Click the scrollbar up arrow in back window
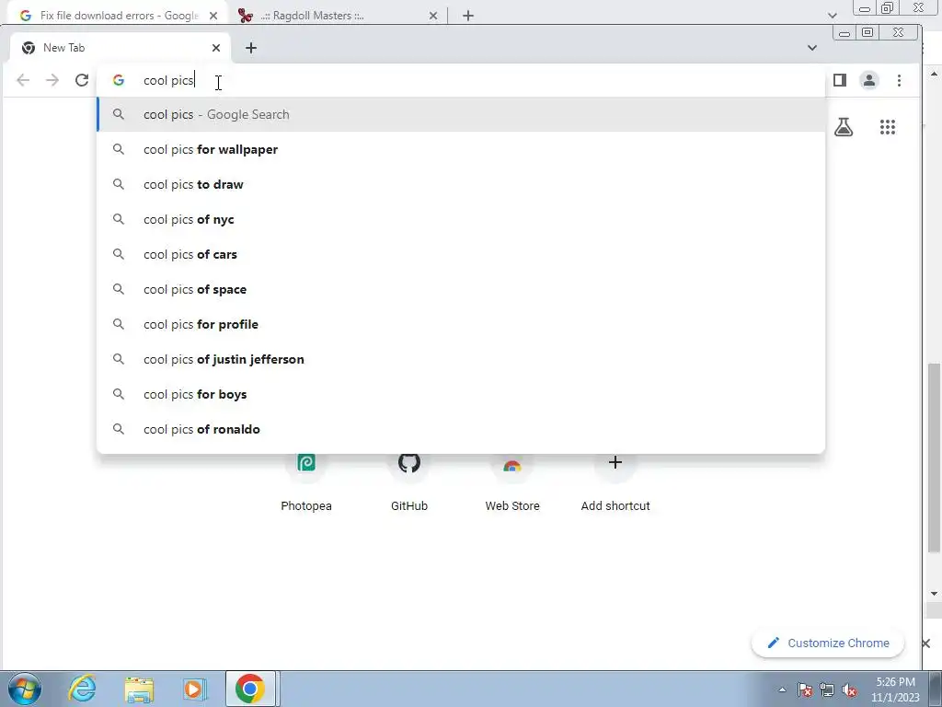This screenshot has width=942, height=707. 933,74
